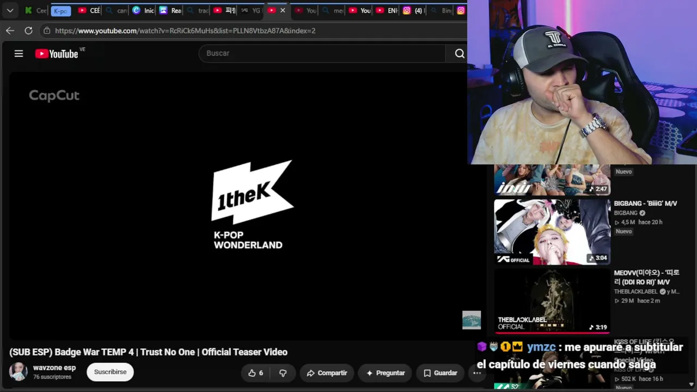Switch to the Kee tab

[35, 10]
